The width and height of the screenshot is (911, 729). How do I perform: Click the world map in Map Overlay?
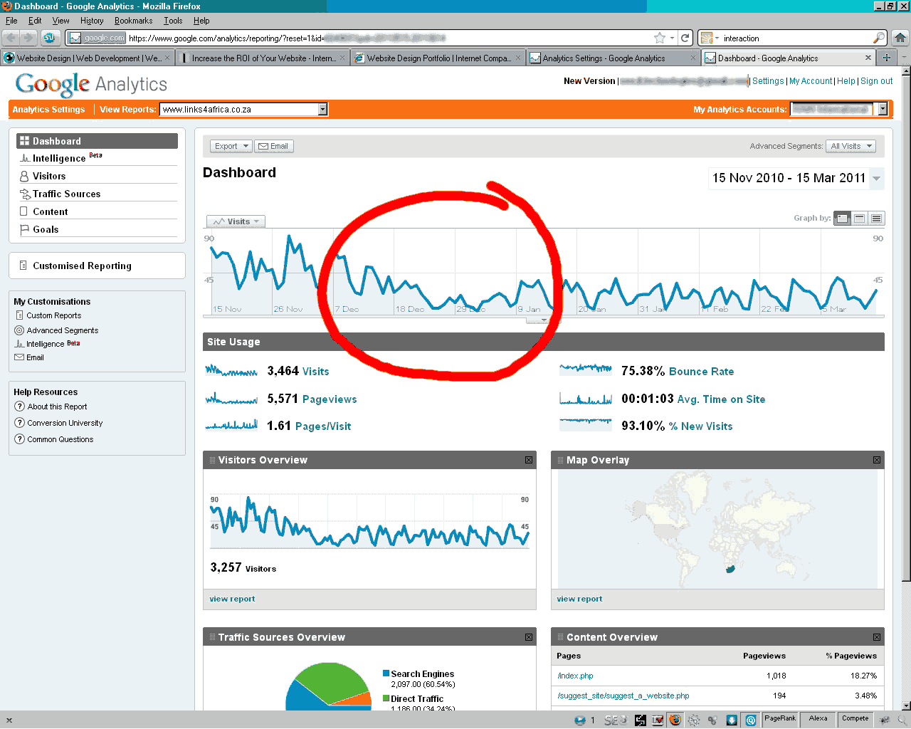tap(717, 530)
